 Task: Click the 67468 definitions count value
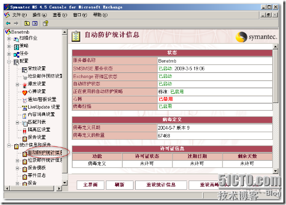[164, 136]
